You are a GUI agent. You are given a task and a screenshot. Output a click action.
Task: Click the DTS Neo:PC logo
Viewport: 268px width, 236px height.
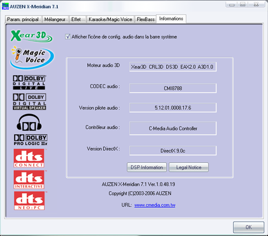pos(29,201)
